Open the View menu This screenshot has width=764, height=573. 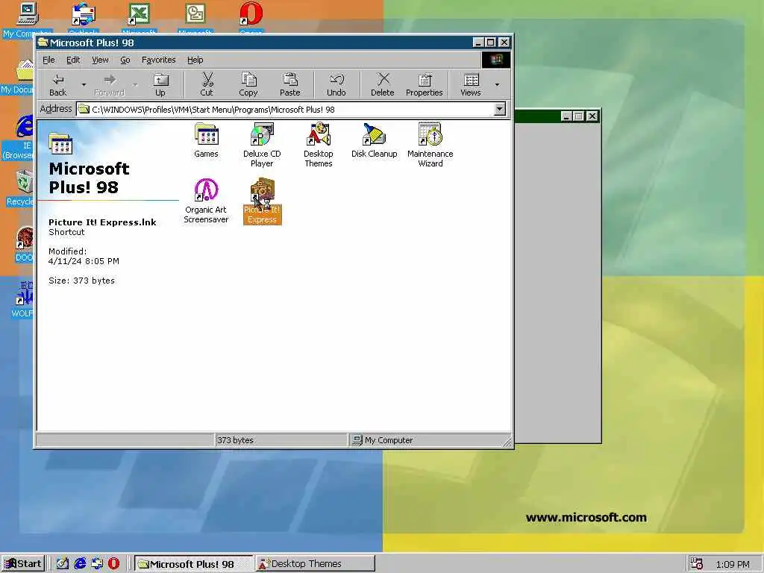(101, 60)
